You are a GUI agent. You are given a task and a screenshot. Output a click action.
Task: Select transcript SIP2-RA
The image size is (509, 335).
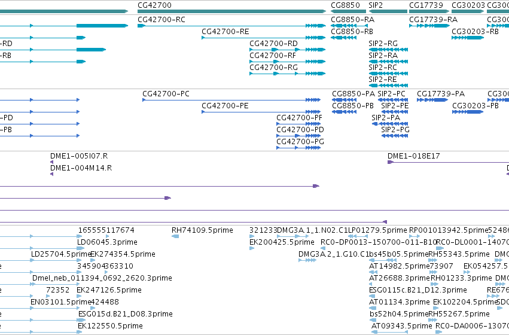click(388, 62)
